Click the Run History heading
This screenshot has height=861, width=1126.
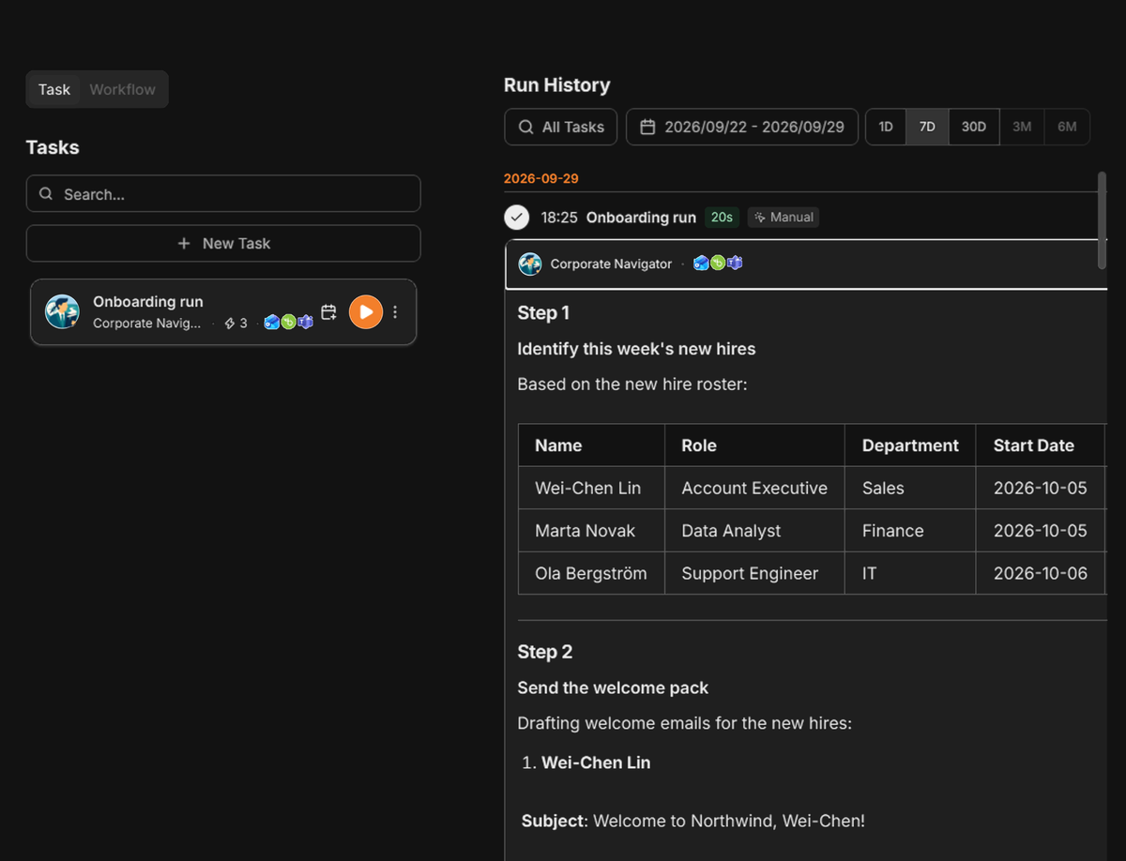click(x=557, y=85)
